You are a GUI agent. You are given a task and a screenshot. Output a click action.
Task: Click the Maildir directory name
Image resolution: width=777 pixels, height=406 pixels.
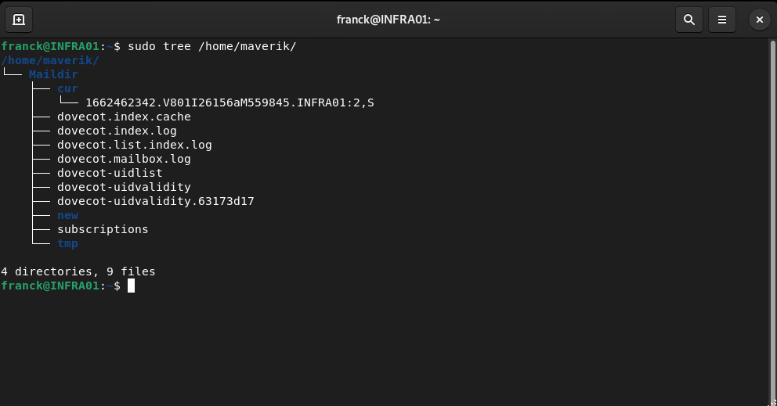53,74
